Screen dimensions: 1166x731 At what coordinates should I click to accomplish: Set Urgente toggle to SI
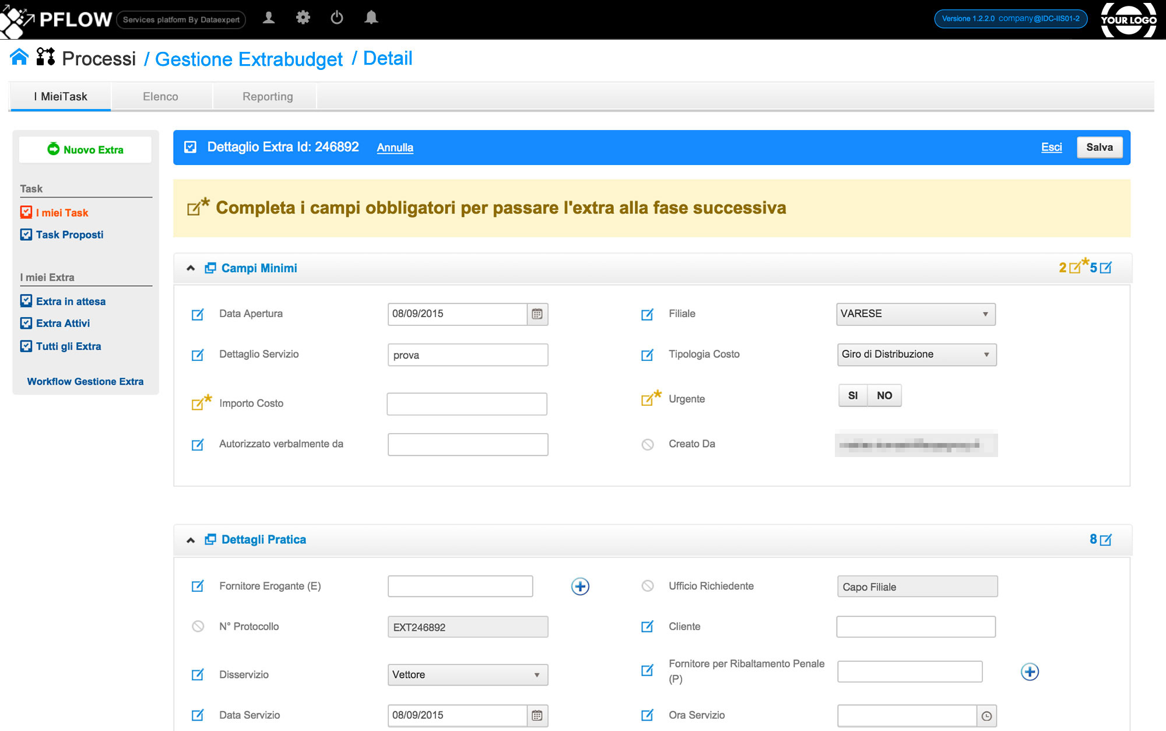click(x=853, y=396)
